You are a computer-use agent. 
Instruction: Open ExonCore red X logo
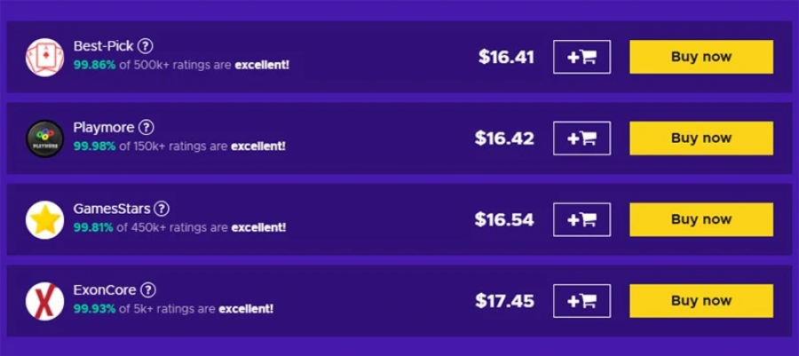click(45, 301)
